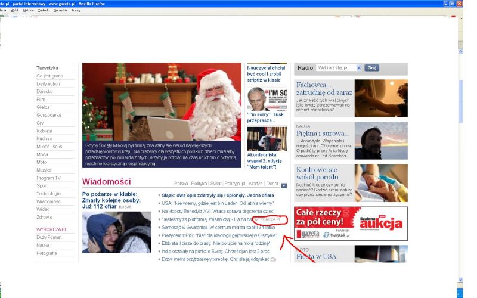
Task: Open the Dziecko section
Action: point(44,91)
